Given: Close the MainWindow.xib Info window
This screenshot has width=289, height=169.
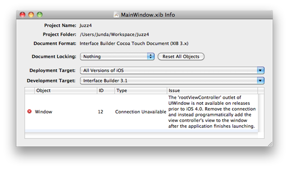Looking at the screenshot, I should point(23,14).
